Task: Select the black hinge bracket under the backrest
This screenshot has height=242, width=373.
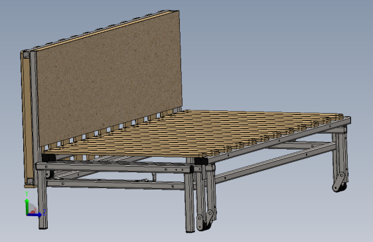Action: (48, 158)
